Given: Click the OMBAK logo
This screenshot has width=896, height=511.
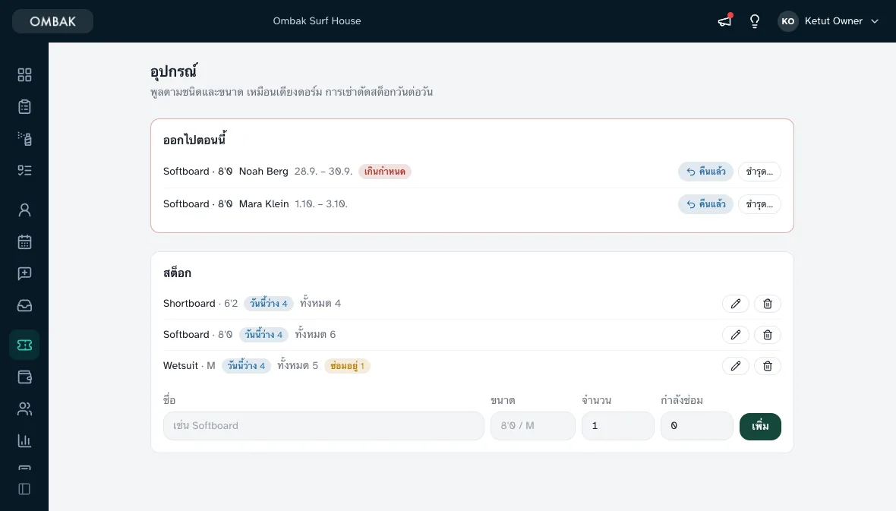Looking at the screenshot, I should tap(52, 21).
